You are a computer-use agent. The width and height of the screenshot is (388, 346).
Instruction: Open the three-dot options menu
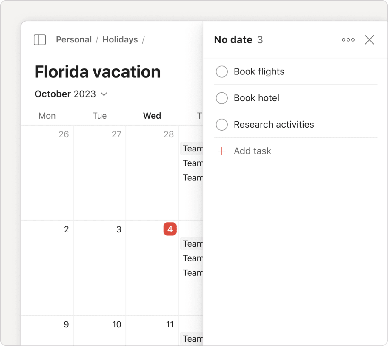tap(348, 39)
